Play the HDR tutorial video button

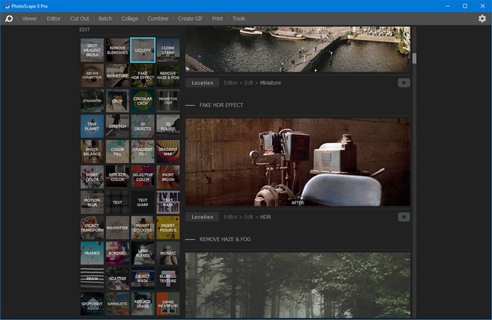pos(404,217)
